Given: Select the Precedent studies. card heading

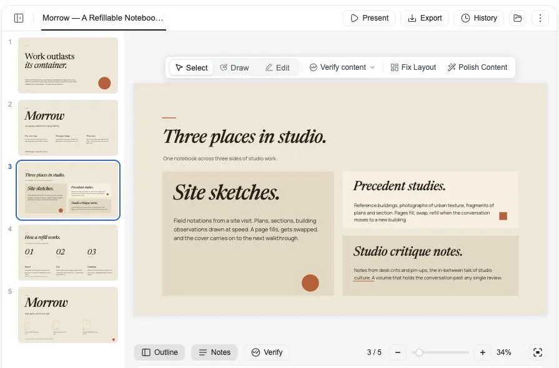Looking at the screenshot, I should (x=399, y=186).
